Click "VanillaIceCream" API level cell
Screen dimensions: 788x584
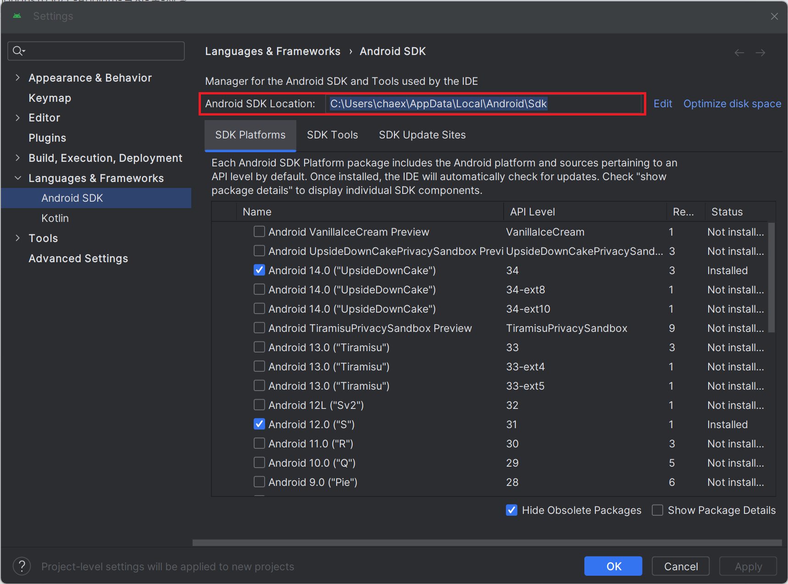pyautogui.click(x=545, y=232)
